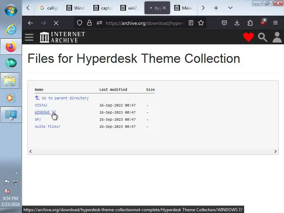Open the green swirl browser taskbar icon
The width and height of the screenshot is (284, 213).
pyautogui.click(x=11, y=63)
